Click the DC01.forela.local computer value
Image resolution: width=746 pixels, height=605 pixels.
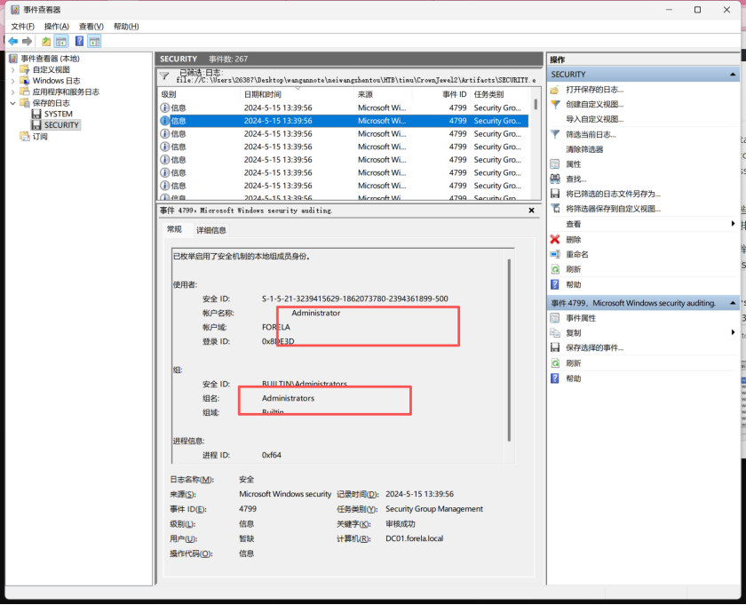click(415, 538)
